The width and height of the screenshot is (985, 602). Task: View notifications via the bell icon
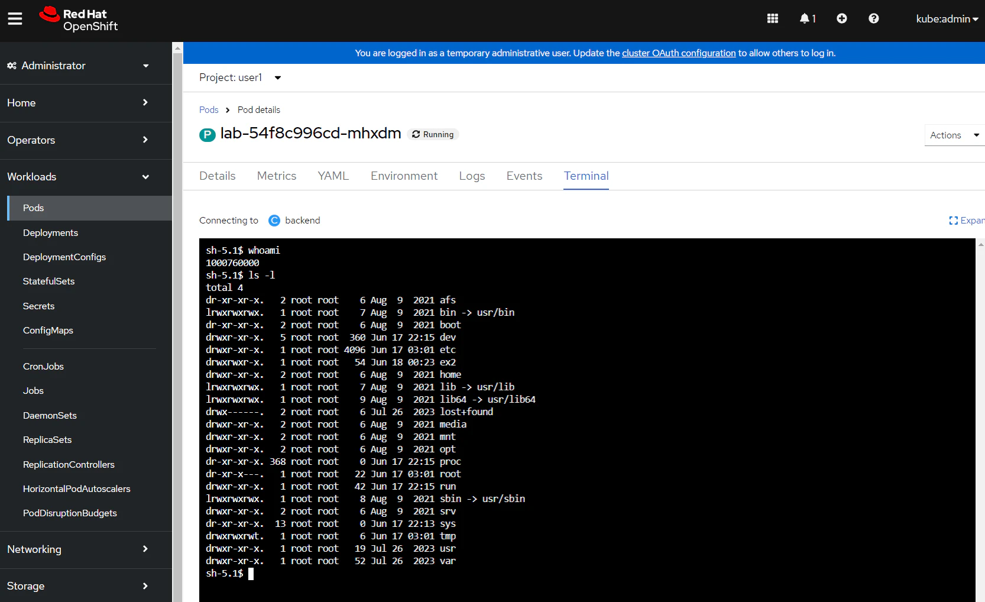tap(806, 19)
